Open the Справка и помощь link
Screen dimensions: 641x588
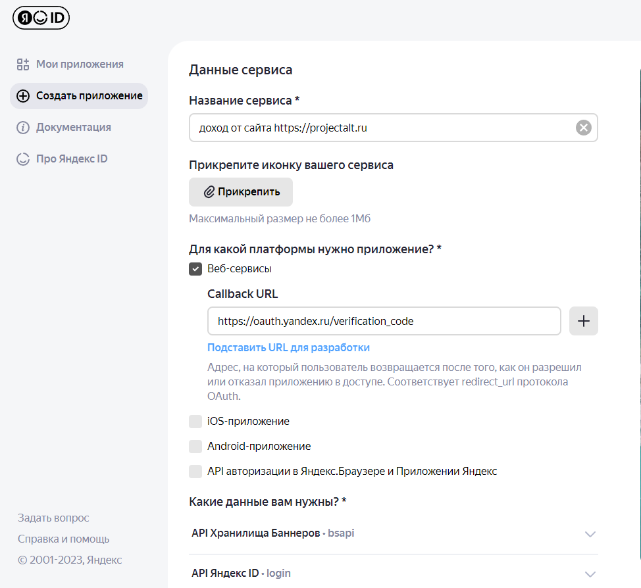[x=64, y=539]
